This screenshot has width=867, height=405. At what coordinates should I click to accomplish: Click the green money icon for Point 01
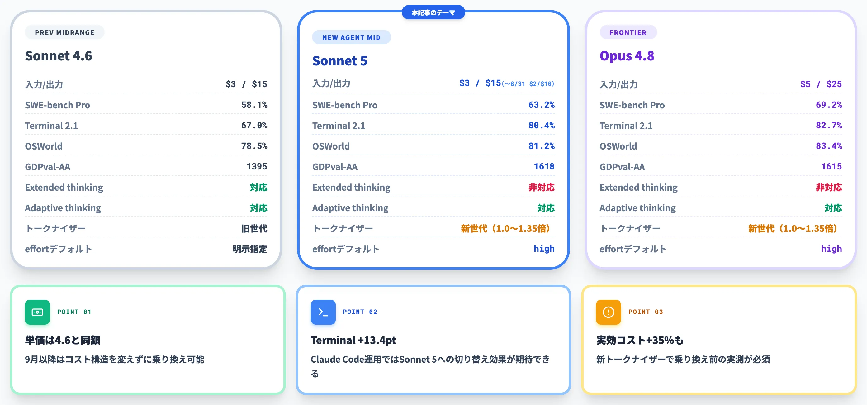(37, 312)
